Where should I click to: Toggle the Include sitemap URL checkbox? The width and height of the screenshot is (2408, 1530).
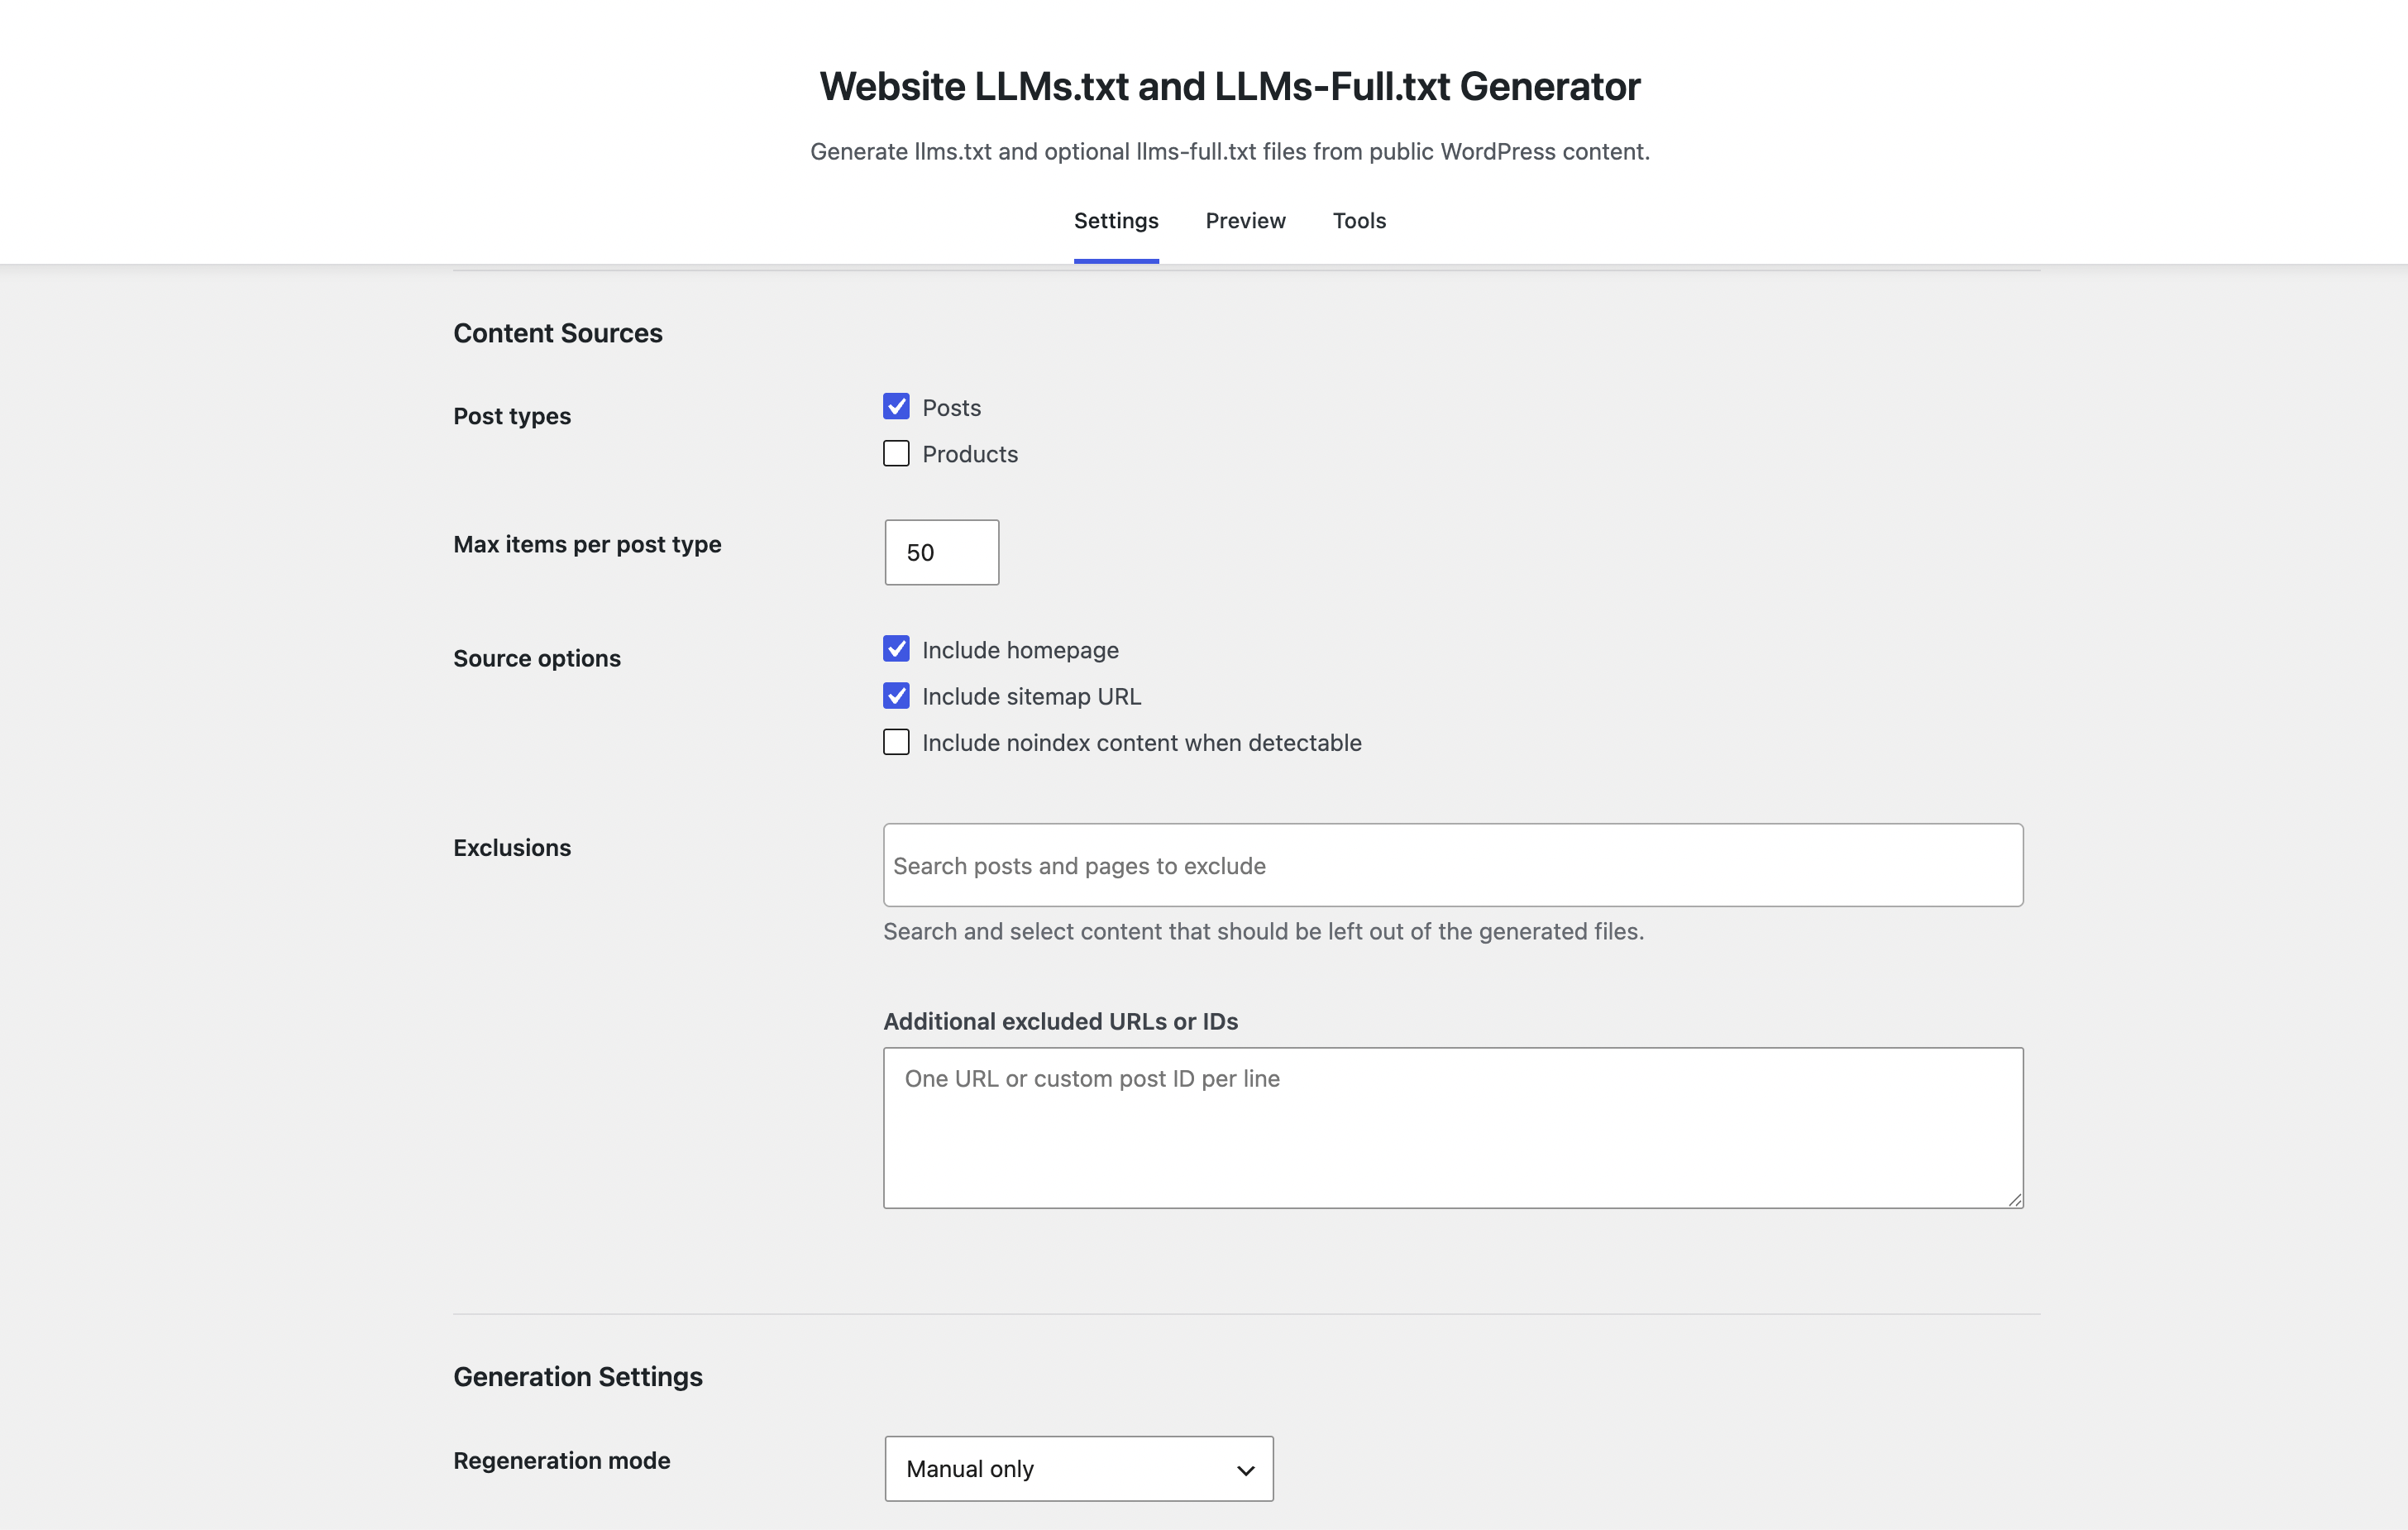coord(896,696)
